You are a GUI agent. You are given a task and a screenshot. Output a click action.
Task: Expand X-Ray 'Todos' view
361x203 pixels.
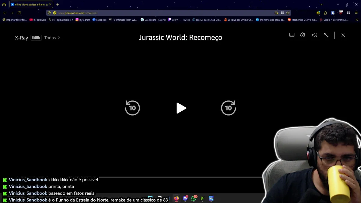click(x=52, y=38)
